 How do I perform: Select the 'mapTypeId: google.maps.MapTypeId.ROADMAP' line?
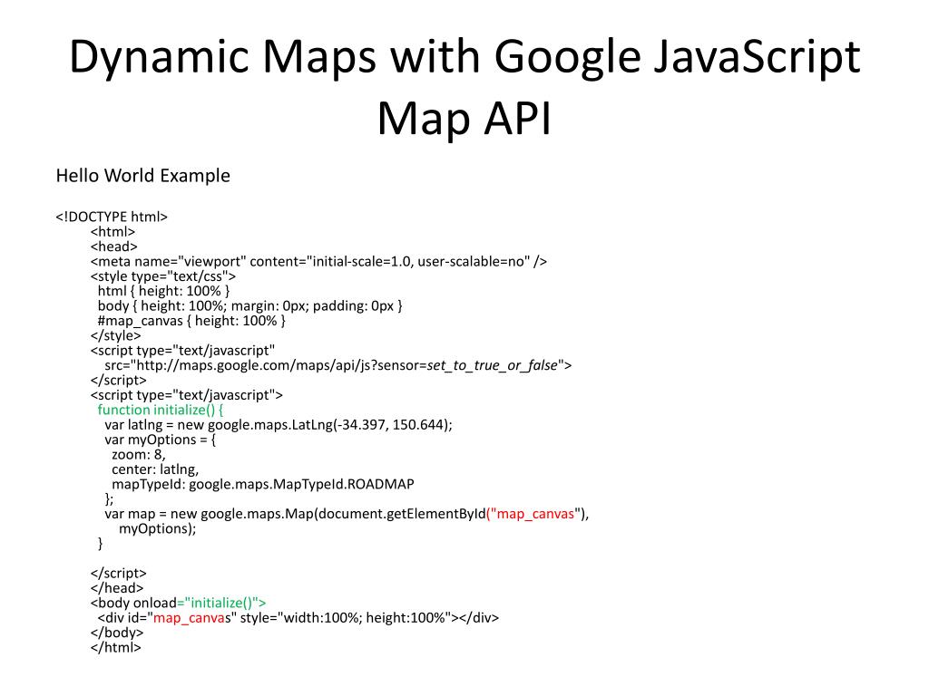point(263,484)
